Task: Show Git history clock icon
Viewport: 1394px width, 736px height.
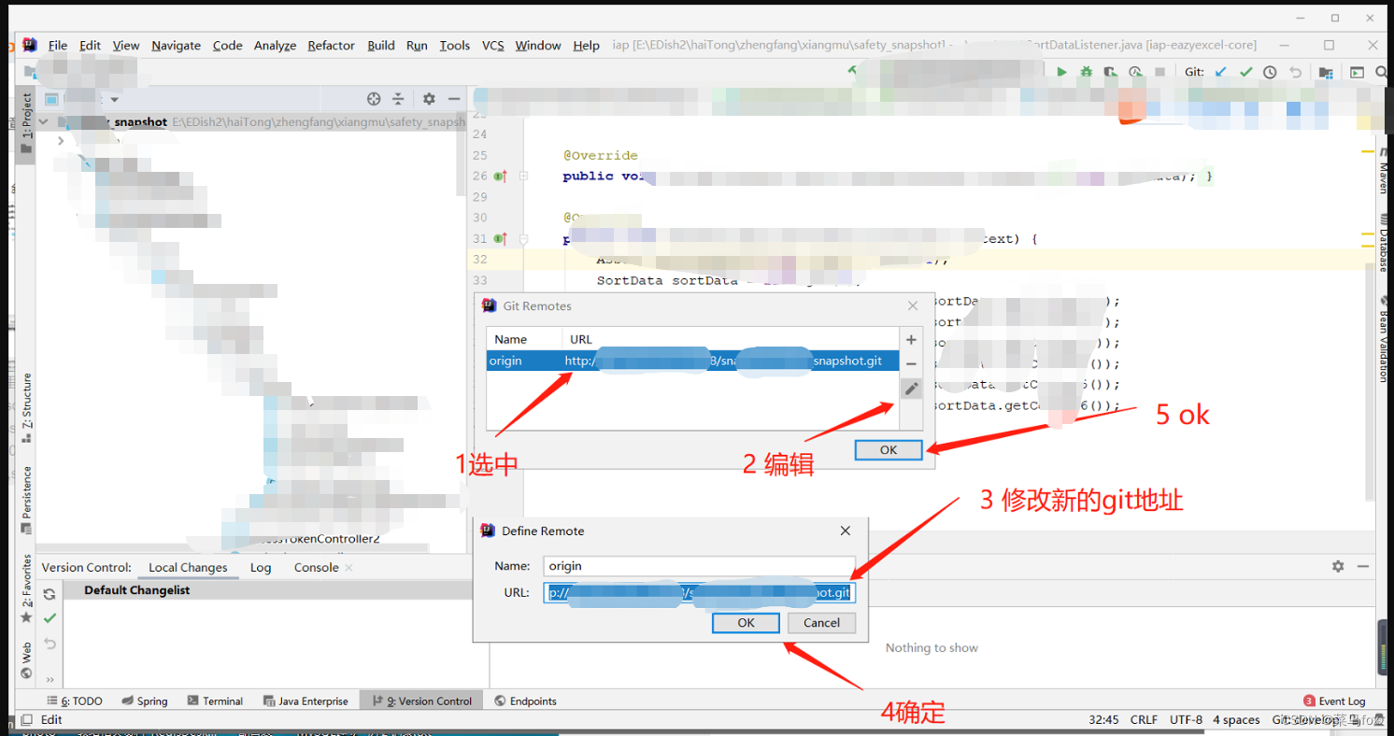Action: tap(1270, 72)
